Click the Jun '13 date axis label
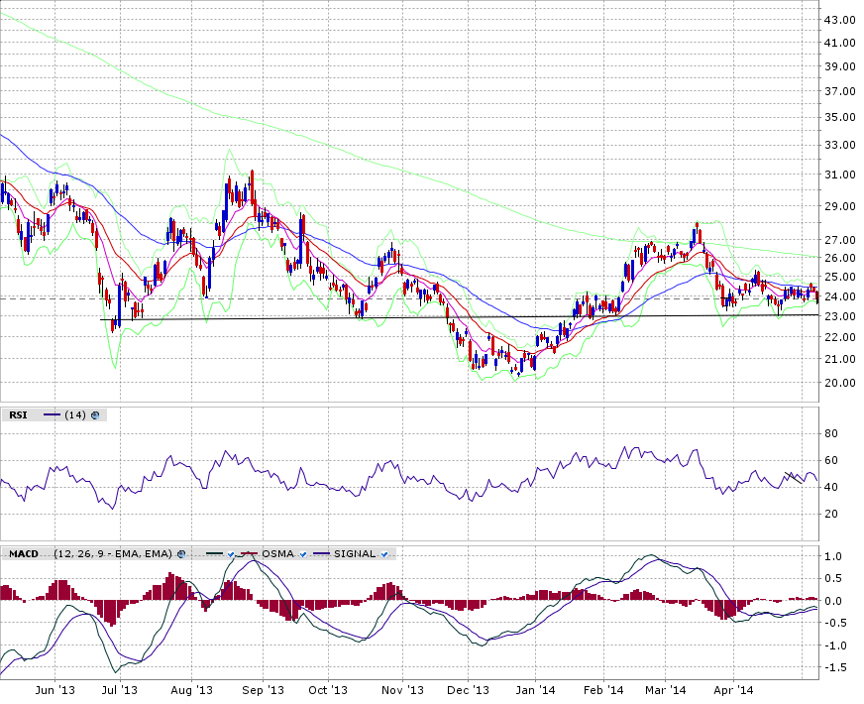Screen dimensions: 864x704 click(x=54, y=690)
